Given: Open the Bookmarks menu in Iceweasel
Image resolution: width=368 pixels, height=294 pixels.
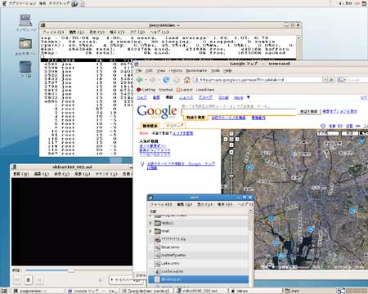Looking at the screenshot, I should pos(196,70).
